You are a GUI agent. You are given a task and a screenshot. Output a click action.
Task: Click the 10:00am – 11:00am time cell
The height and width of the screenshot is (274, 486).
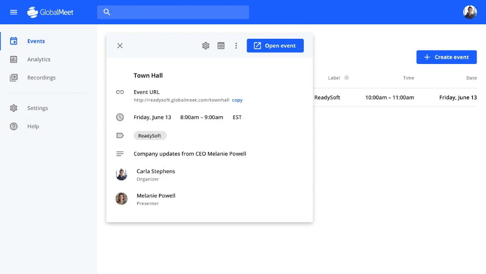point(390,97)
